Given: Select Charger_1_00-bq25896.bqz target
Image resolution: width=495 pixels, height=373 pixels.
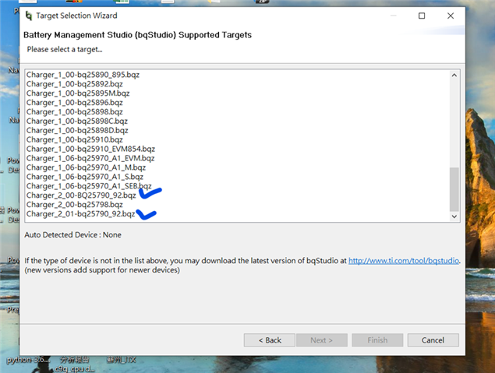Looking at the screenshot, I should (x=75, y=103).
